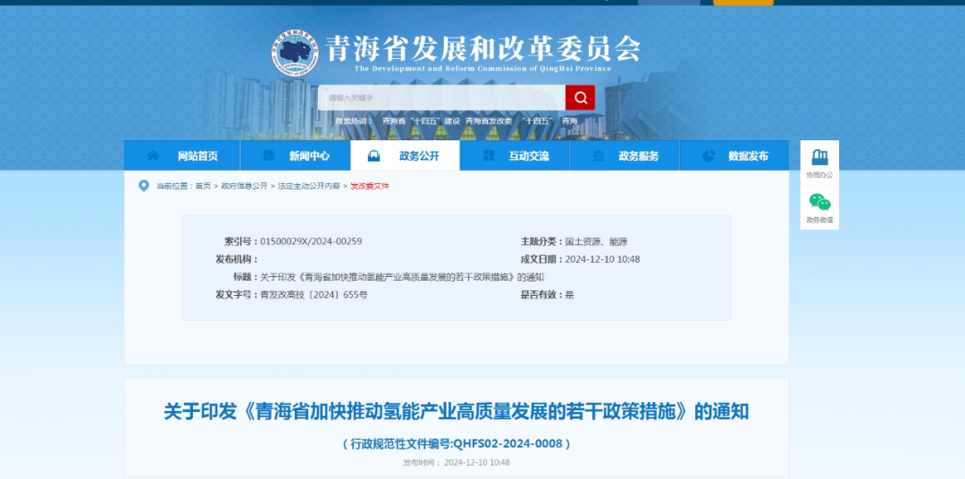Screen dimensions: 965x479
Task: Open the 政务微信 WeChat icon
Action: pos(818,203)
